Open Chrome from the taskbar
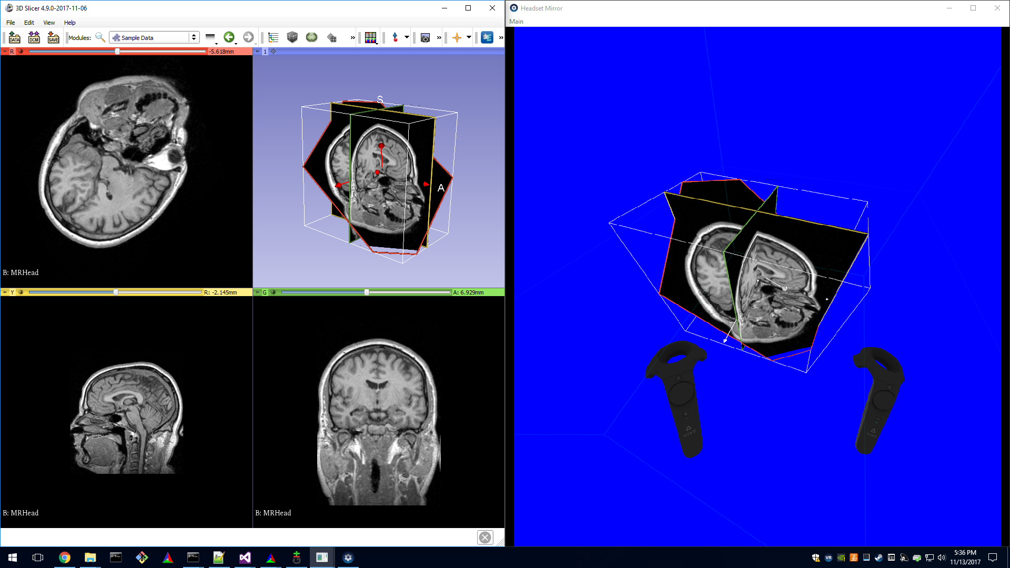 (65, 557)
